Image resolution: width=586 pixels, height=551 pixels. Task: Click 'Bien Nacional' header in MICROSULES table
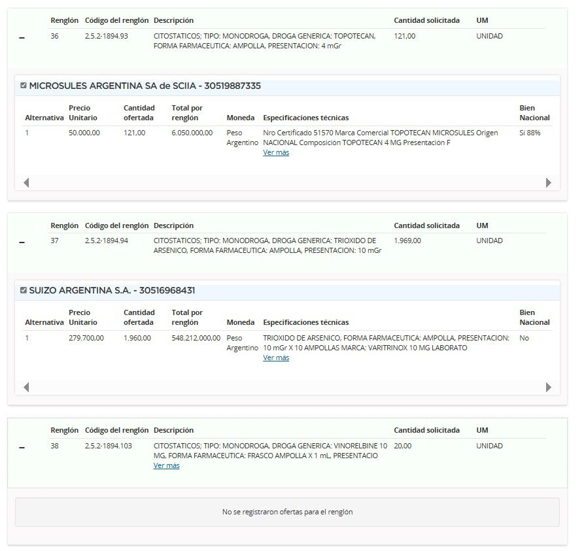pos(534,113)
